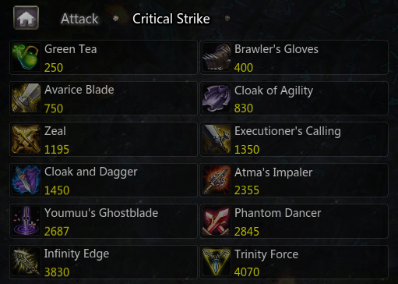Pick the Atma's Impaler icon
This screenshot has height=284, width=398.
[x=217, y=180]
